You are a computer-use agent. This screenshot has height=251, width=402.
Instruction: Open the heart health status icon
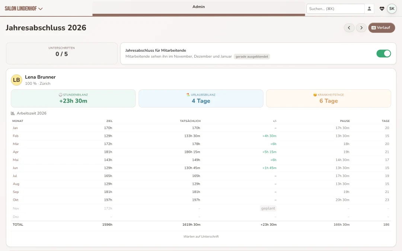click(x=382, y=9)
